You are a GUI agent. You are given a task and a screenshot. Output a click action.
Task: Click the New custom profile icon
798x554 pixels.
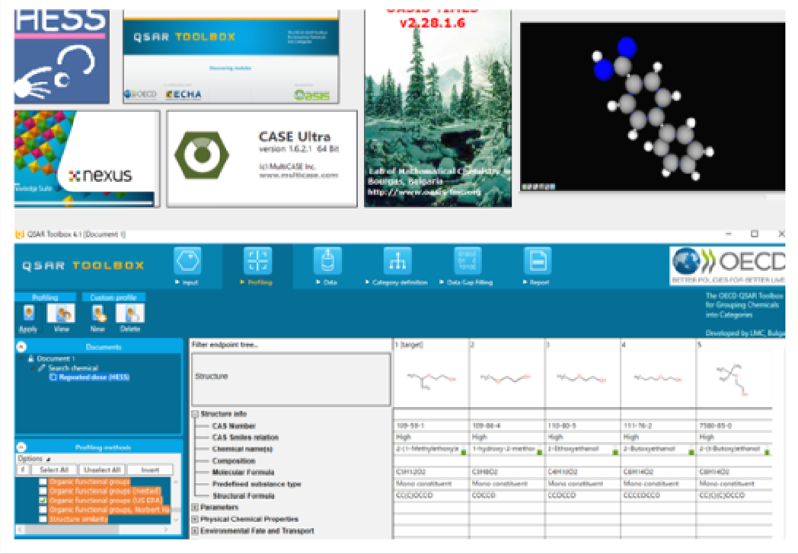(x=97, y=314)
